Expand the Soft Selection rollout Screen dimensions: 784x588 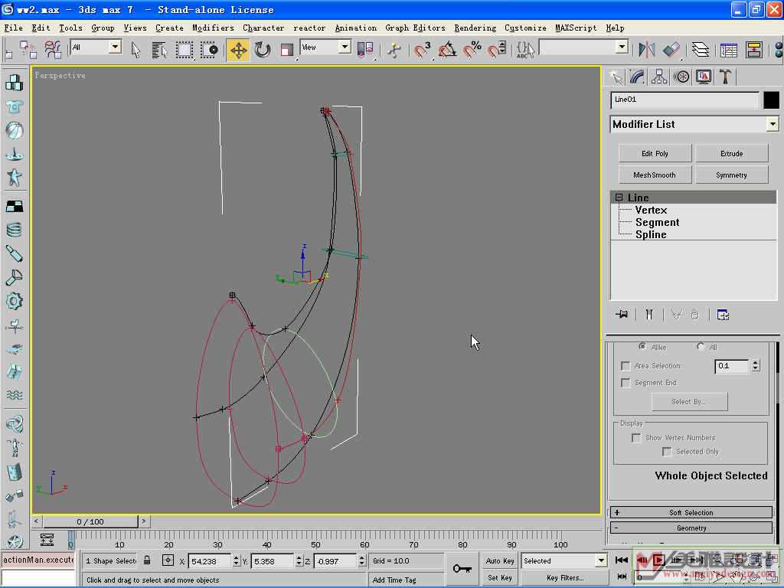(x=691, y=513)
